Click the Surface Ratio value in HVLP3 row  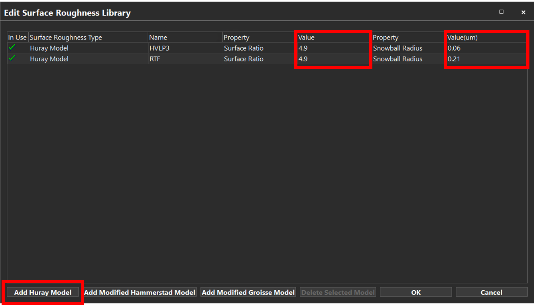click(x=334, y=48)
